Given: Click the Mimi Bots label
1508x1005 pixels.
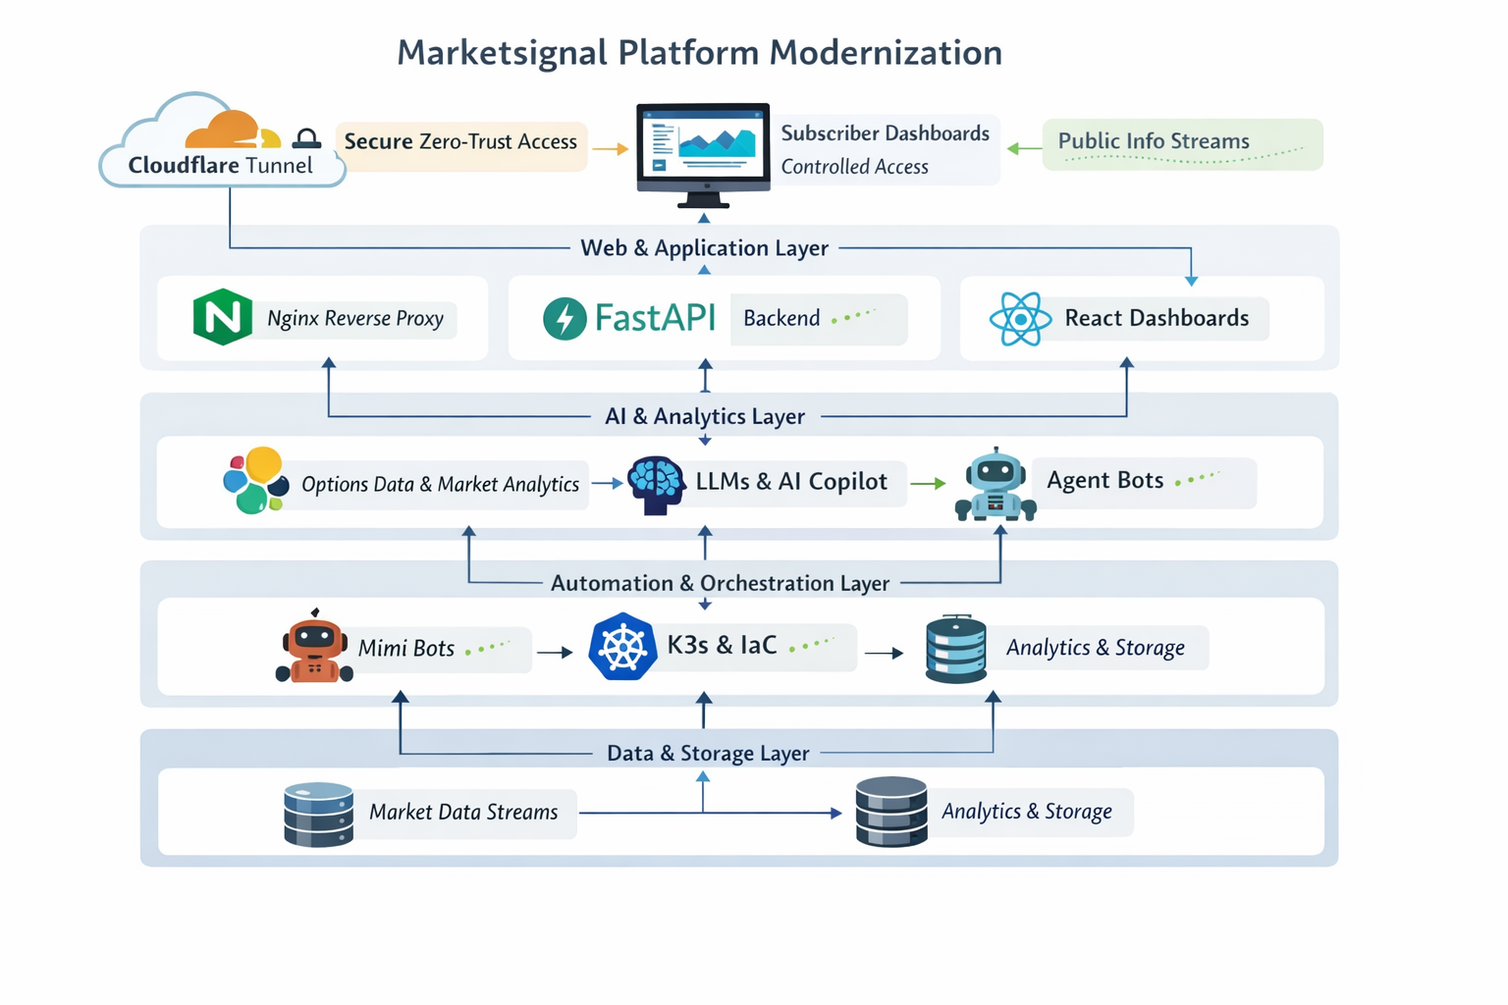Looking at the screenshot, I should click(406, 648).
